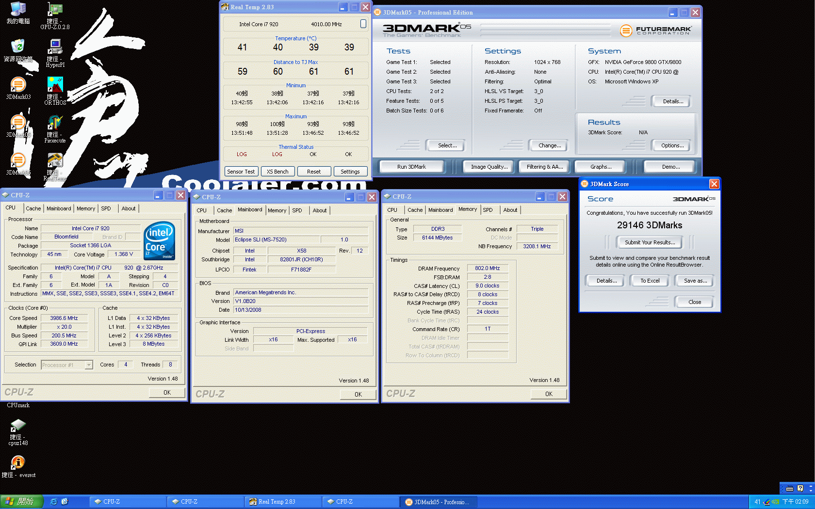Click the DRAM Frequency value 802.0 MHz
The image size is (815, 509).
tap(488, 268)
